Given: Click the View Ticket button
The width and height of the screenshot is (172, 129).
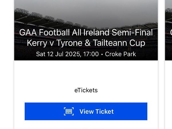Looking at the screenshot, I should click(x=86, y=111).
